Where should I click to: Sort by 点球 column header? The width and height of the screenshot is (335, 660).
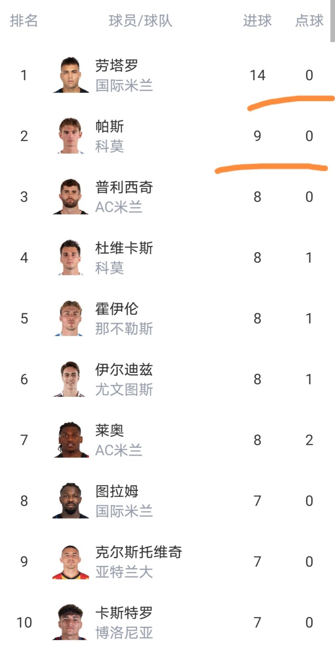[x=309, y=21]
